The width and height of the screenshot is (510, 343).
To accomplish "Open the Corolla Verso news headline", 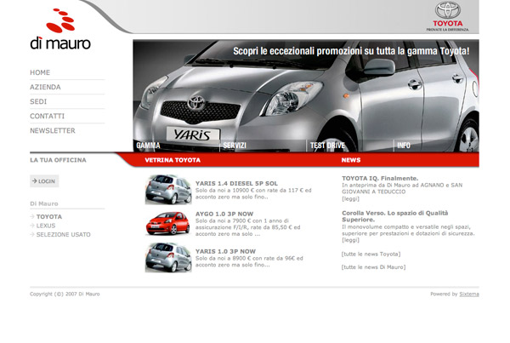I will pos(395,216).
